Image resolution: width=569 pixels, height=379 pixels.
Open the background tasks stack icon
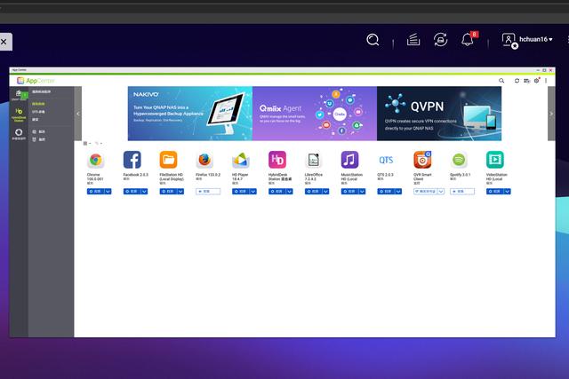(x=413, y=39)
